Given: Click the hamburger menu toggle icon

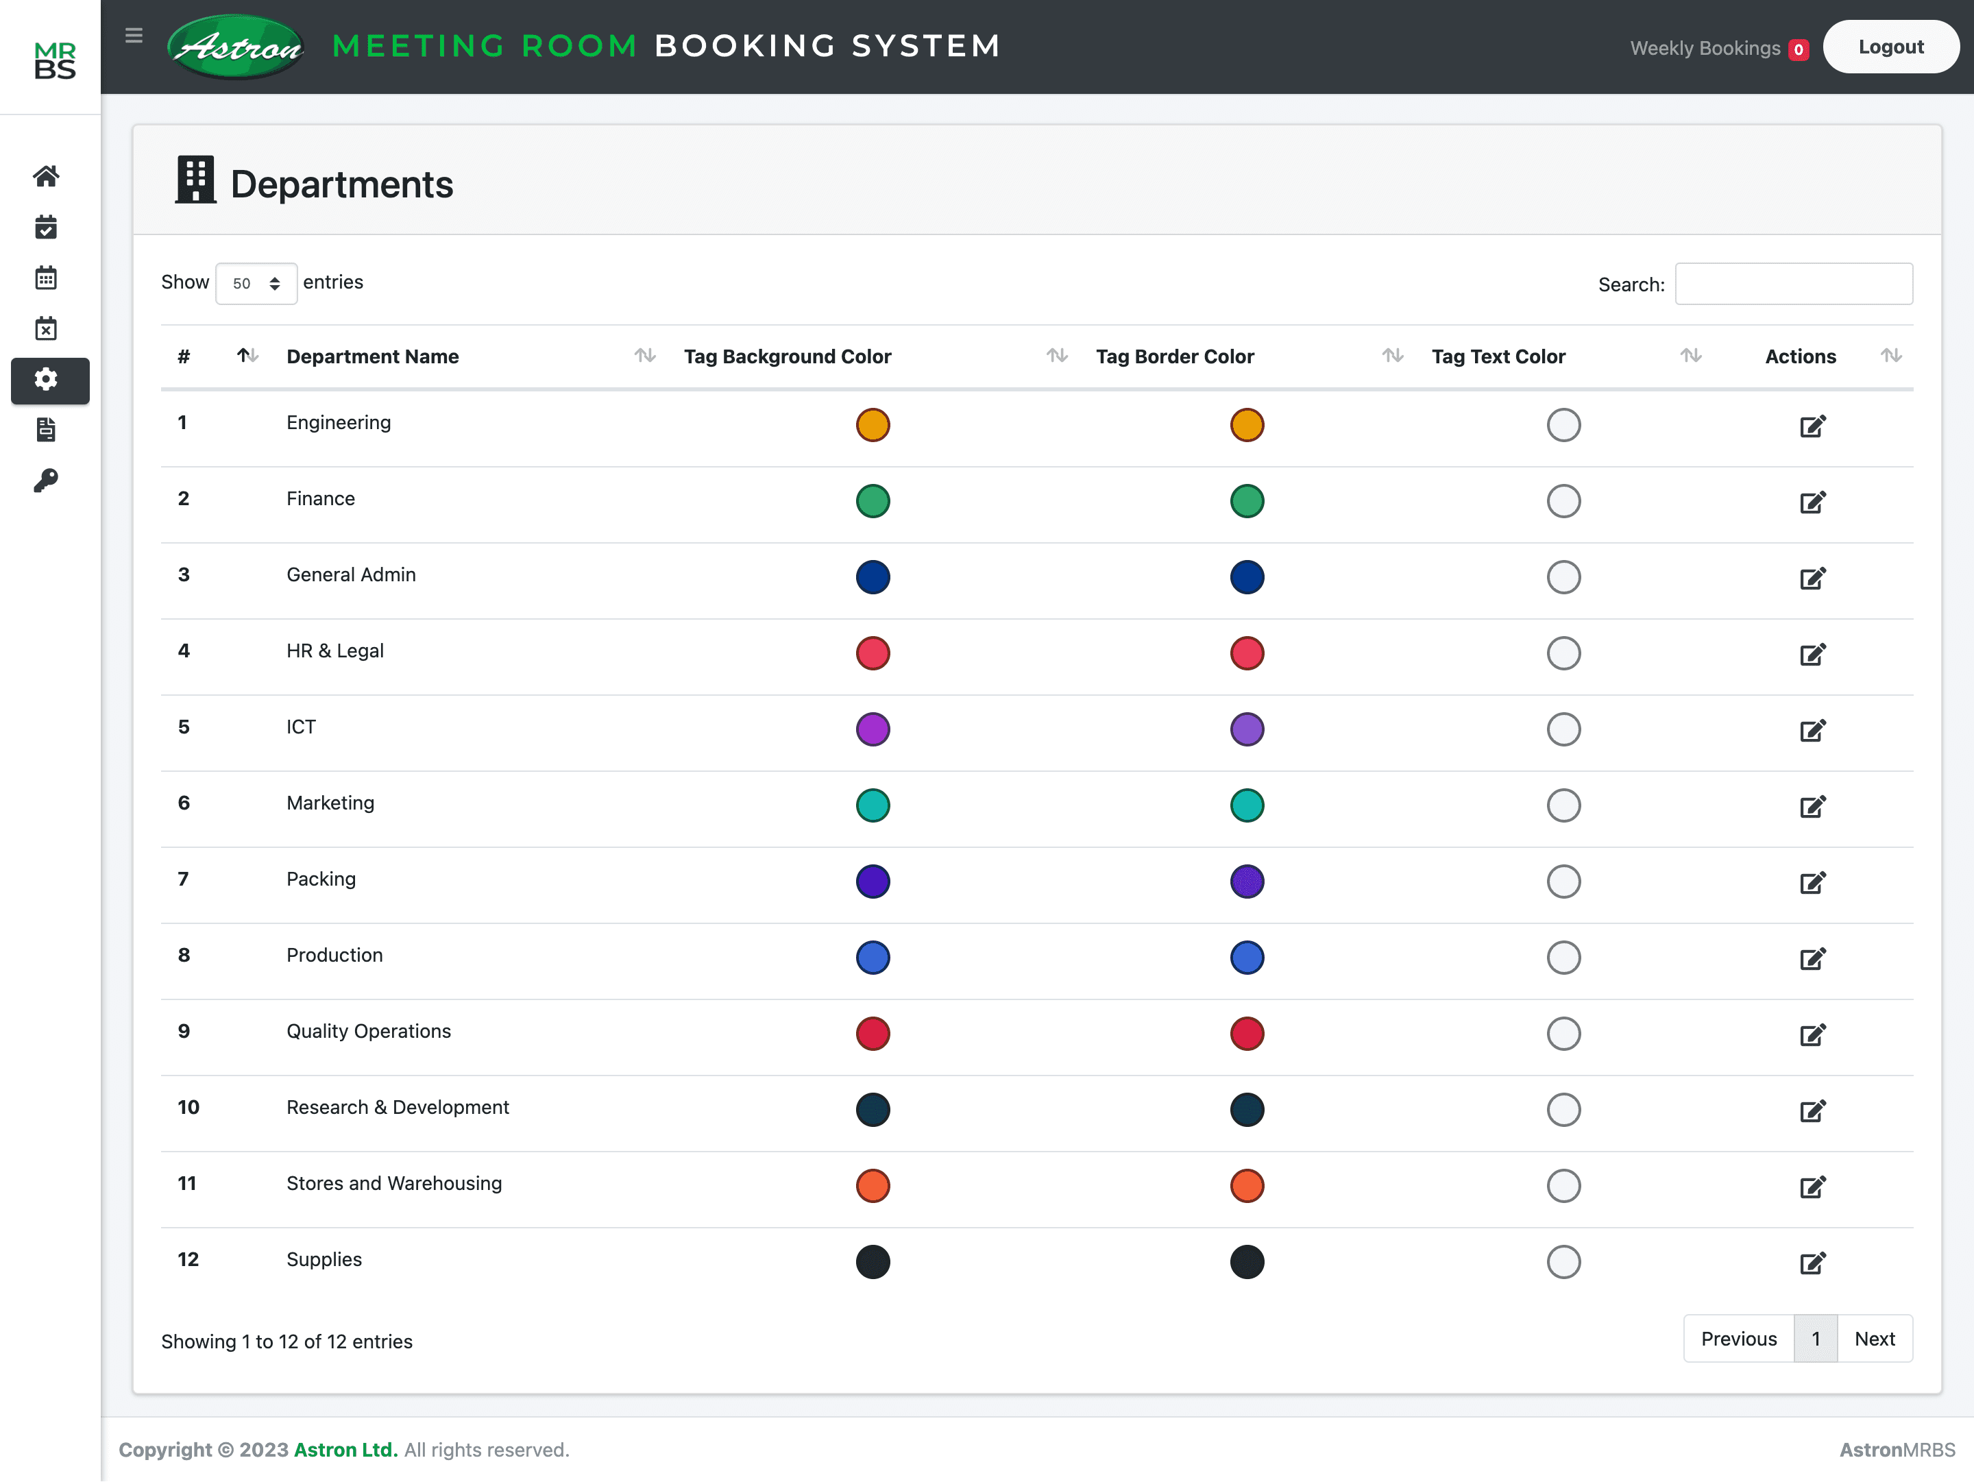Looking at the screenshot, I should pyautogui.click(x=134, y=36).
